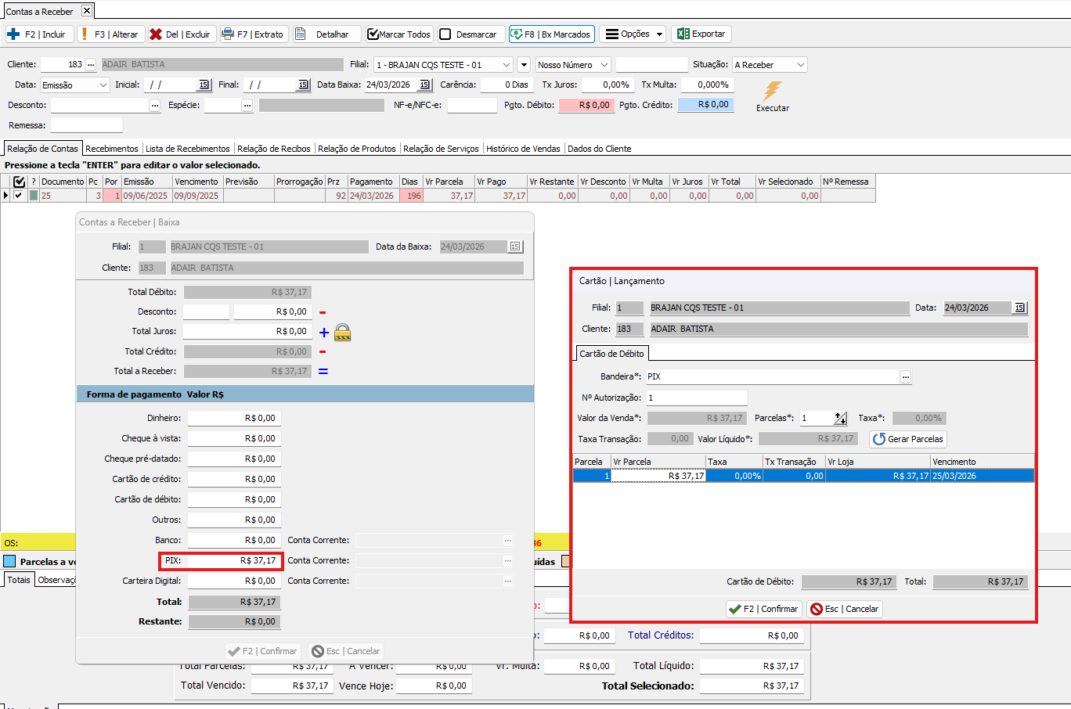Open the Bandeira lookup ellipsis button
Viewport: 1071px width, 709px height.
tap(905, 377)
